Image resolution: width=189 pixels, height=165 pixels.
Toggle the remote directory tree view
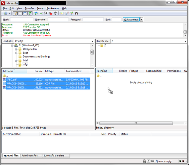pyautogui.click(x=25, y=13)
